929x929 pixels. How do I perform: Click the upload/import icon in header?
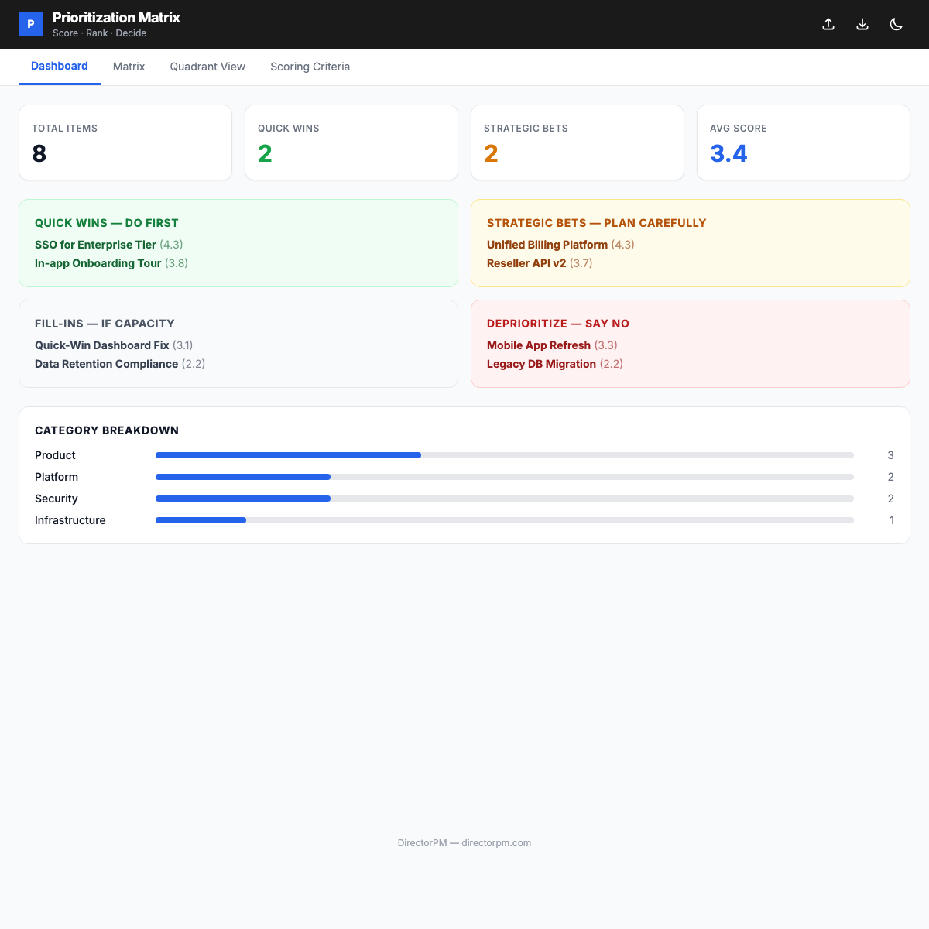point(828,24)
